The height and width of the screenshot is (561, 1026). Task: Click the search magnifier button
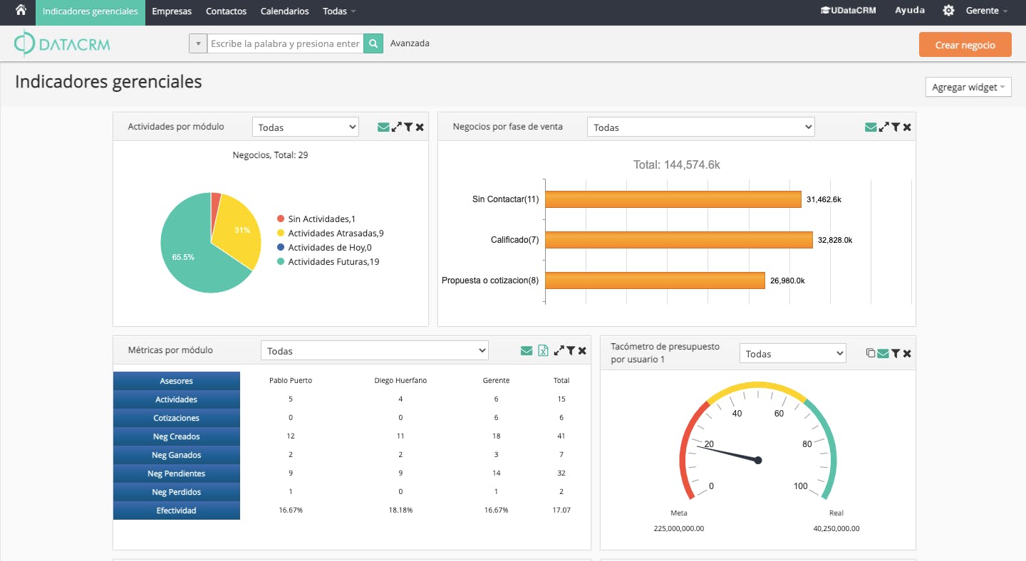click(x=373, y=43)
